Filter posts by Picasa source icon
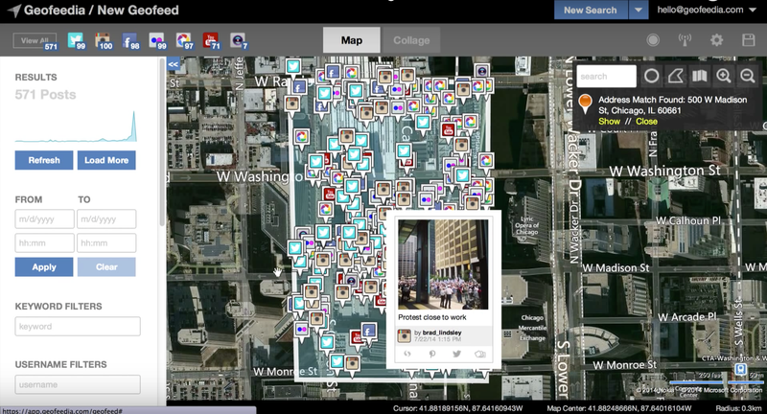The height and width of the screenshot is (414, 767). pos(184,40)
